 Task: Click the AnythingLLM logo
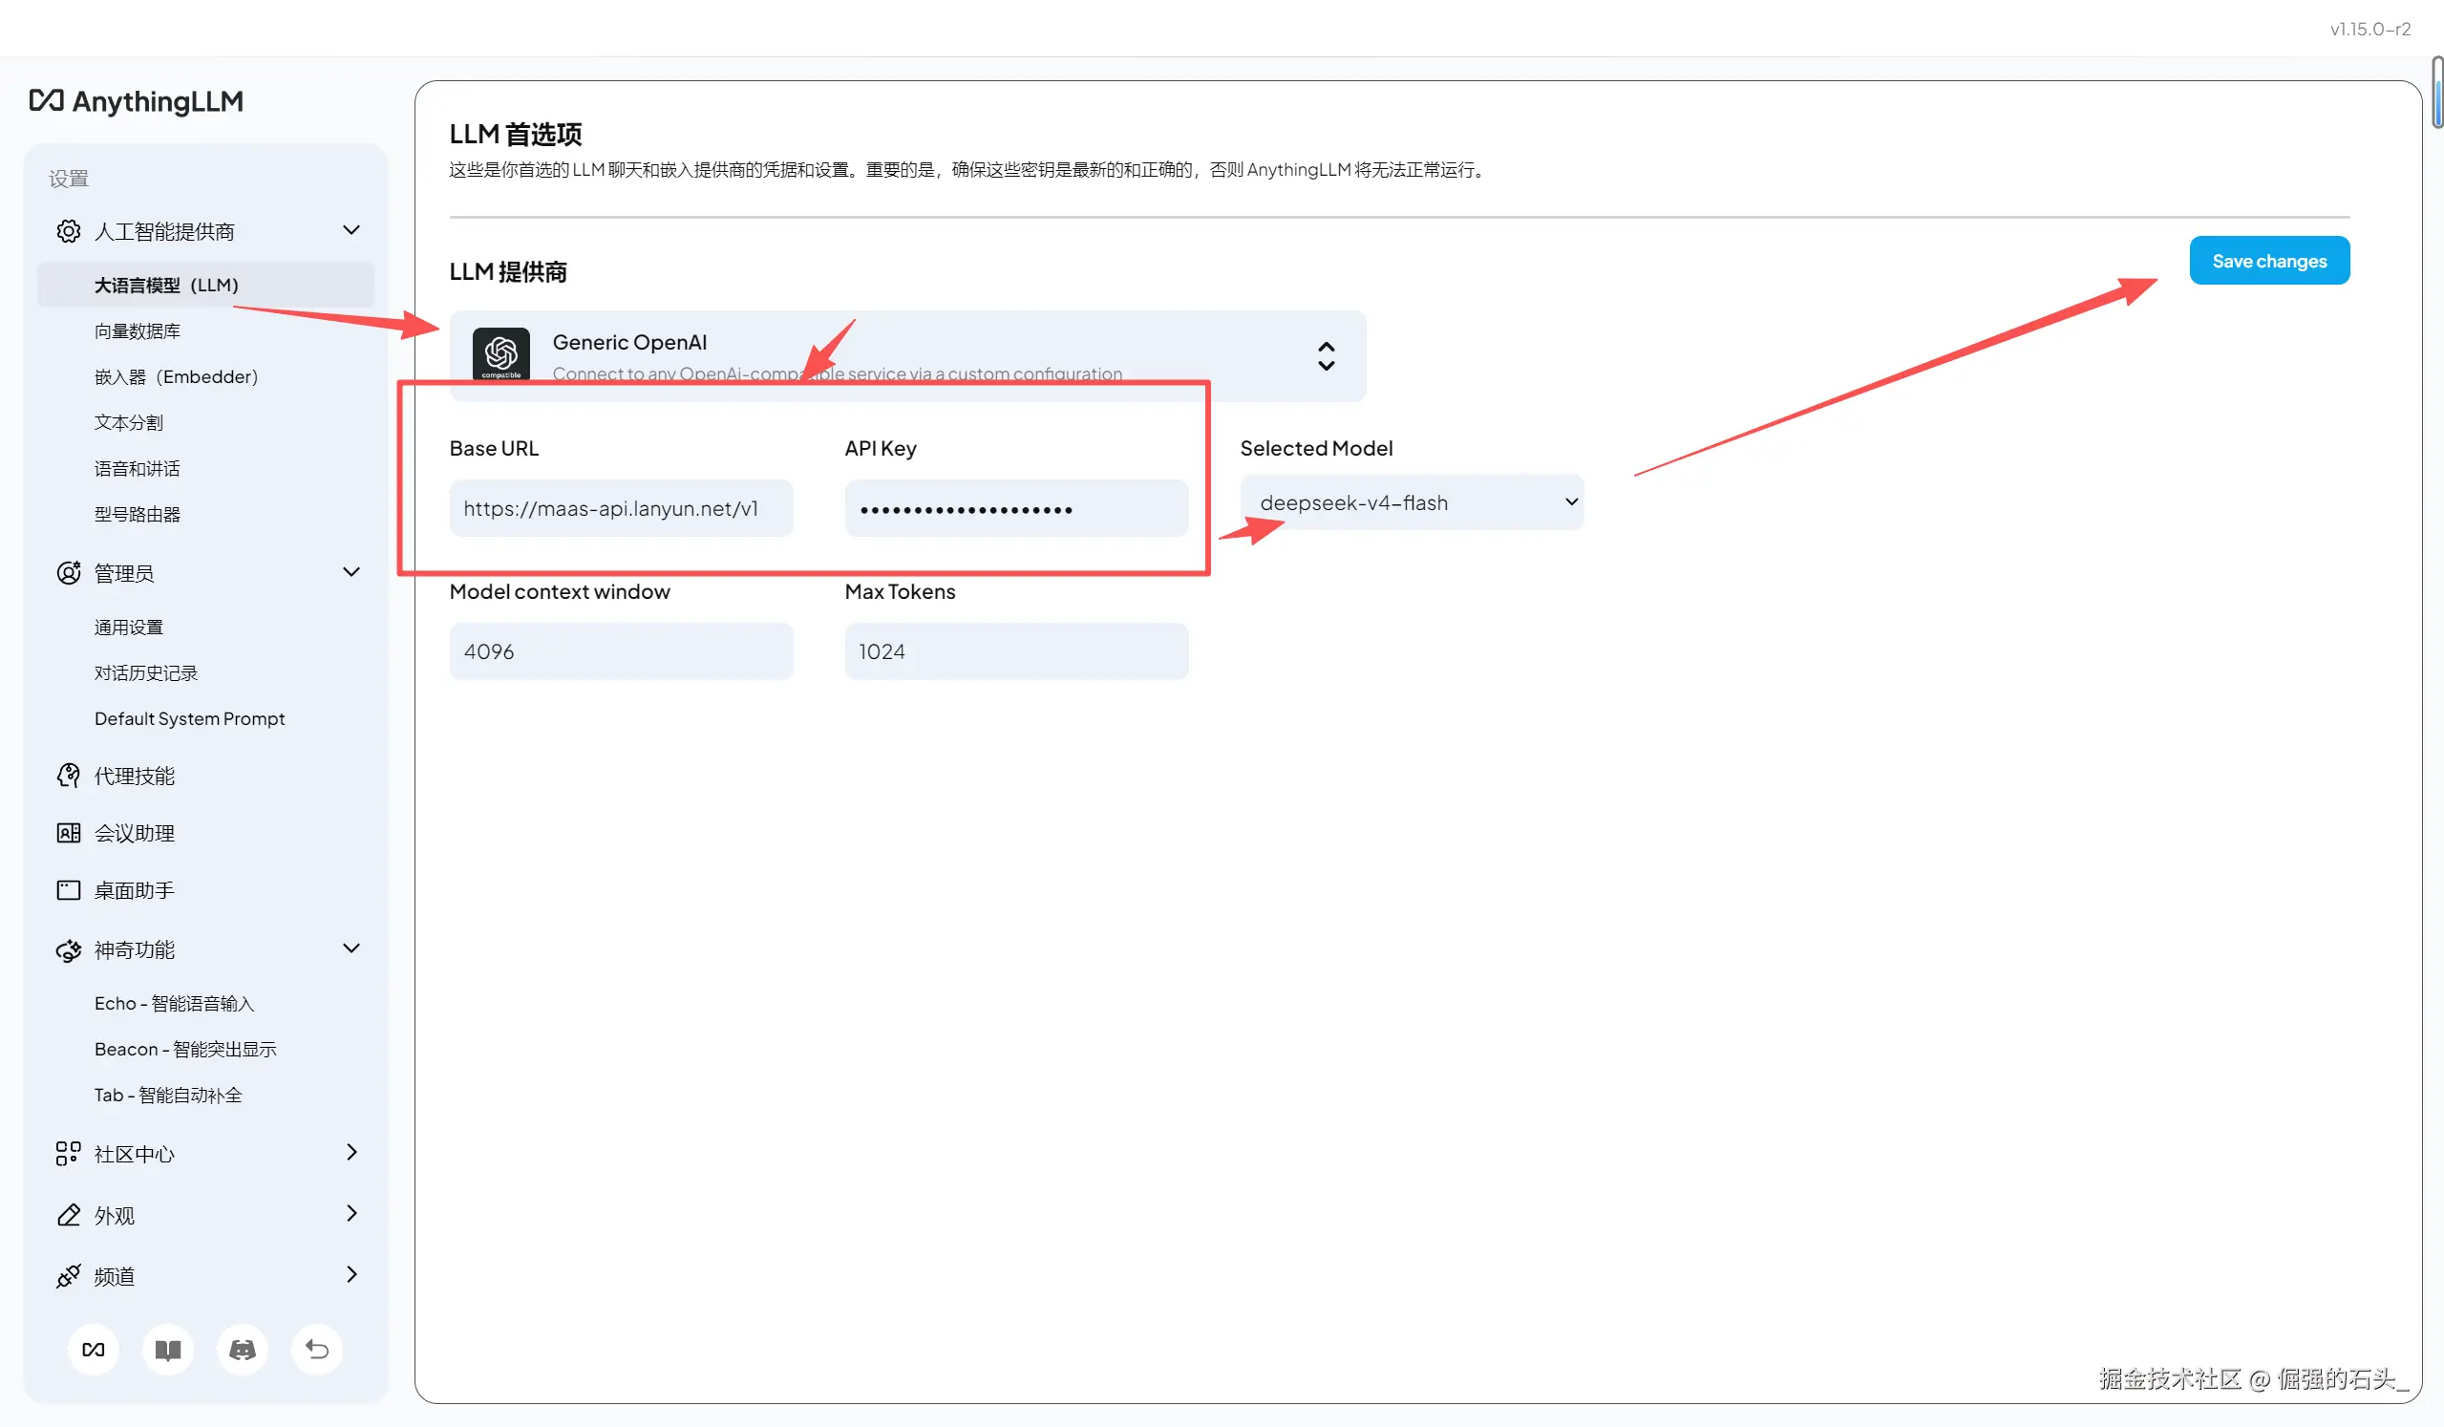[x=136, y=101]
